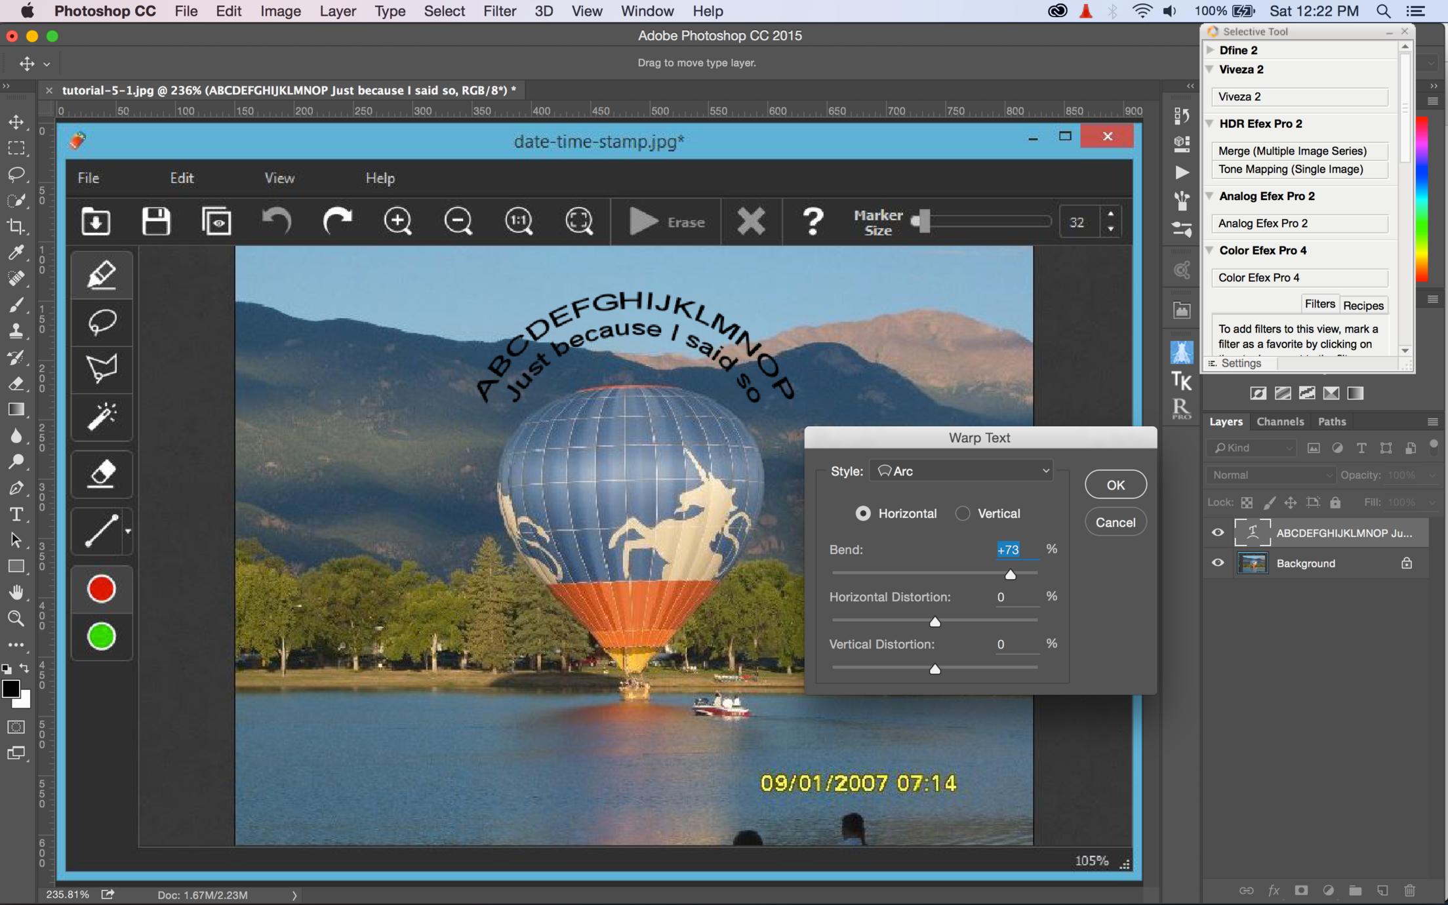Select the Horizontal Type tool
Image resolution: width=1448 pixels, height=905 pixels.
pyautogui.click(x=16, y=515)
